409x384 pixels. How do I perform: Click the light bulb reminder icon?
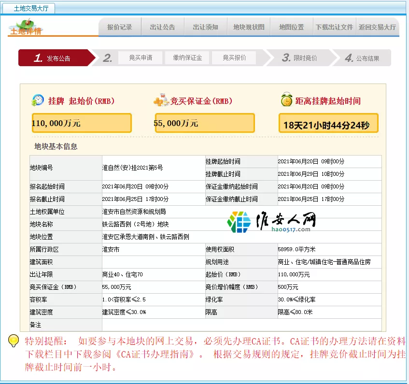[14, 341]
